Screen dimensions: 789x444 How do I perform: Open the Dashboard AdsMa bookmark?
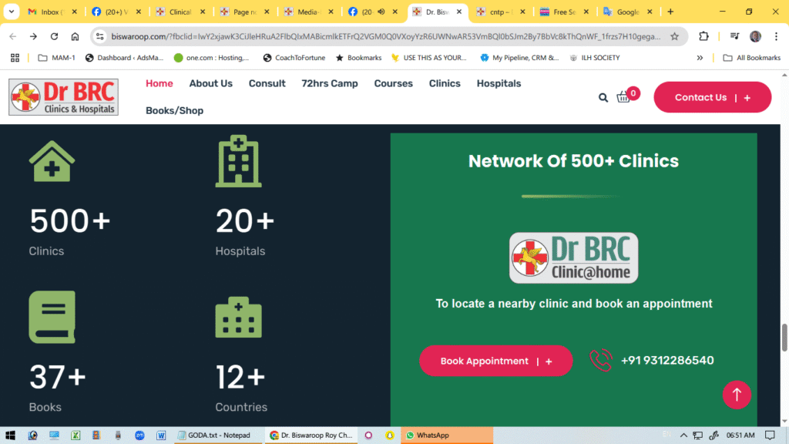[124, 58]
